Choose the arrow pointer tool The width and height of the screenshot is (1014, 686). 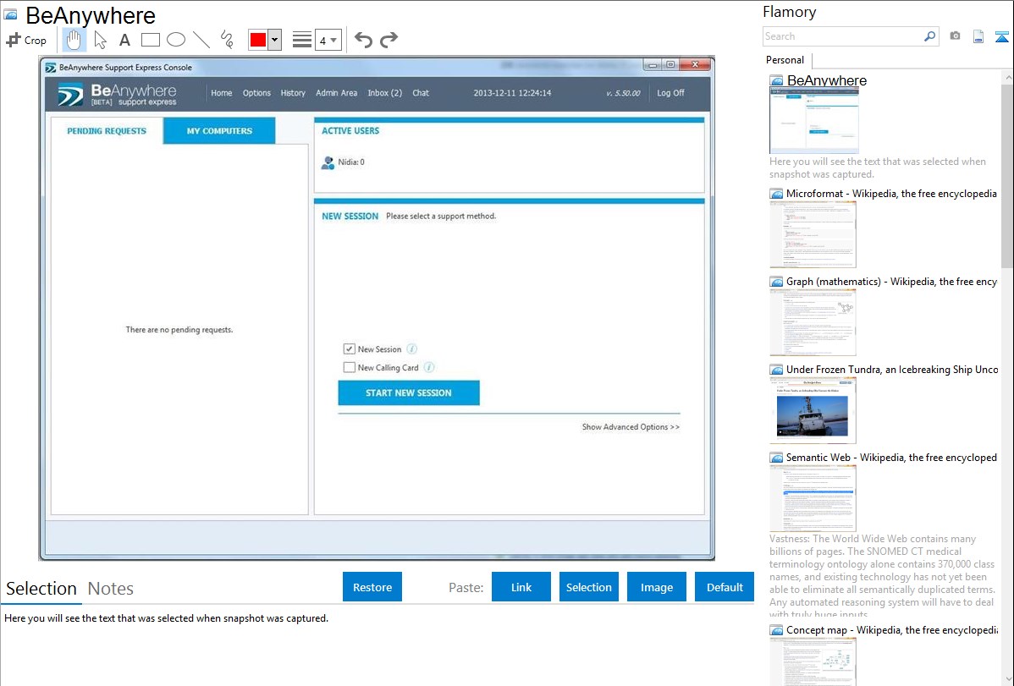point(100,40)
